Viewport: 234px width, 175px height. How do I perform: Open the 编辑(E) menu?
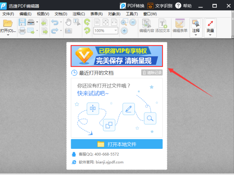25,14
